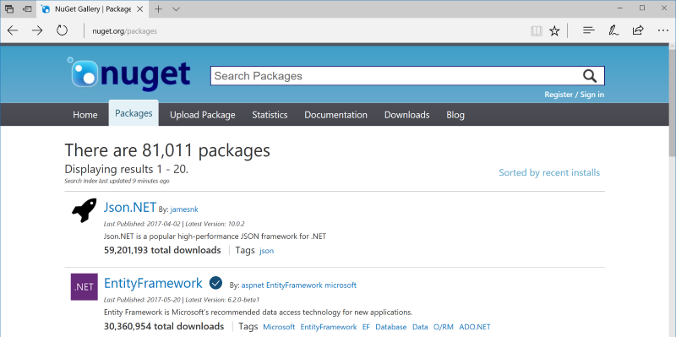Click the EntityFramework tag link
Screen dimensions: 676x337
tap(329, 327)
